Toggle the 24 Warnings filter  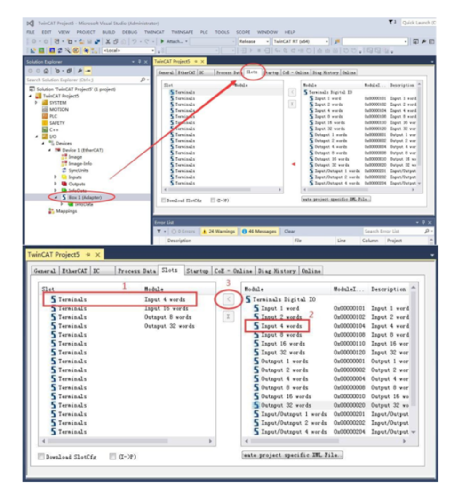tap(218, 232)
